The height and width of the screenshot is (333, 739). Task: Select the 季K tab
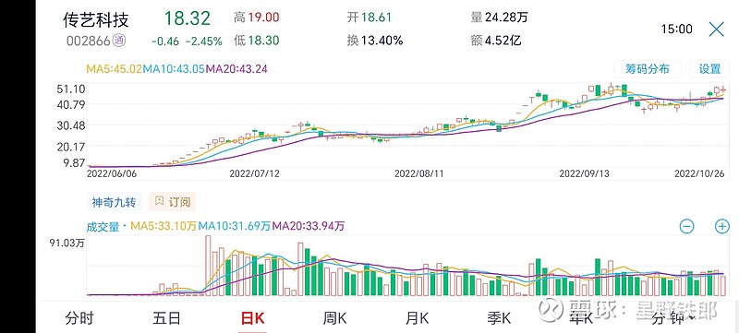point(499,319)
